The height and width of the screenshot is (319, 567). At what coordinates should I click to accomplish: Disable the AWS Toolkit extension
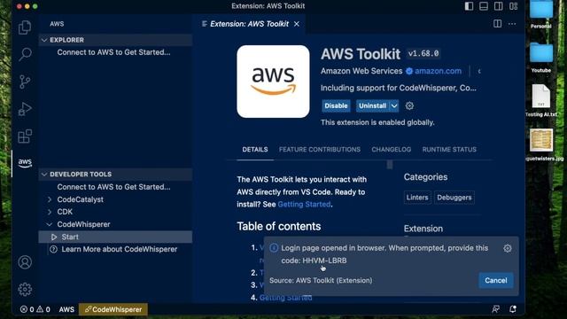(336, 106)
